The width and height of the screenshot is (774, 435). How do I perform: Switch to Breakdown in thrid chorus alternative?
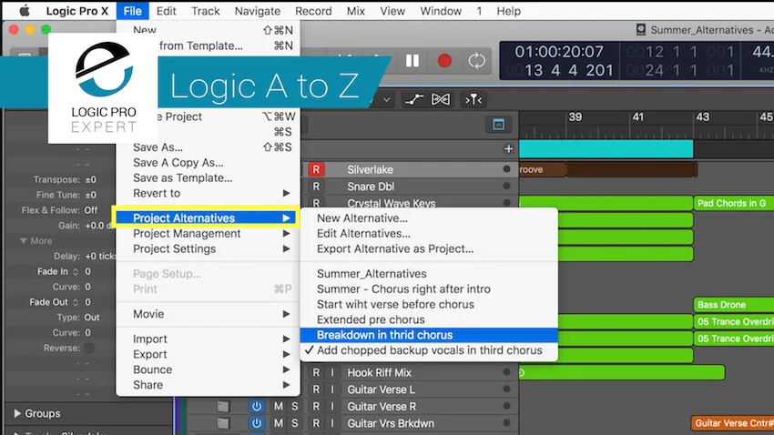click(x=429, y=335)
